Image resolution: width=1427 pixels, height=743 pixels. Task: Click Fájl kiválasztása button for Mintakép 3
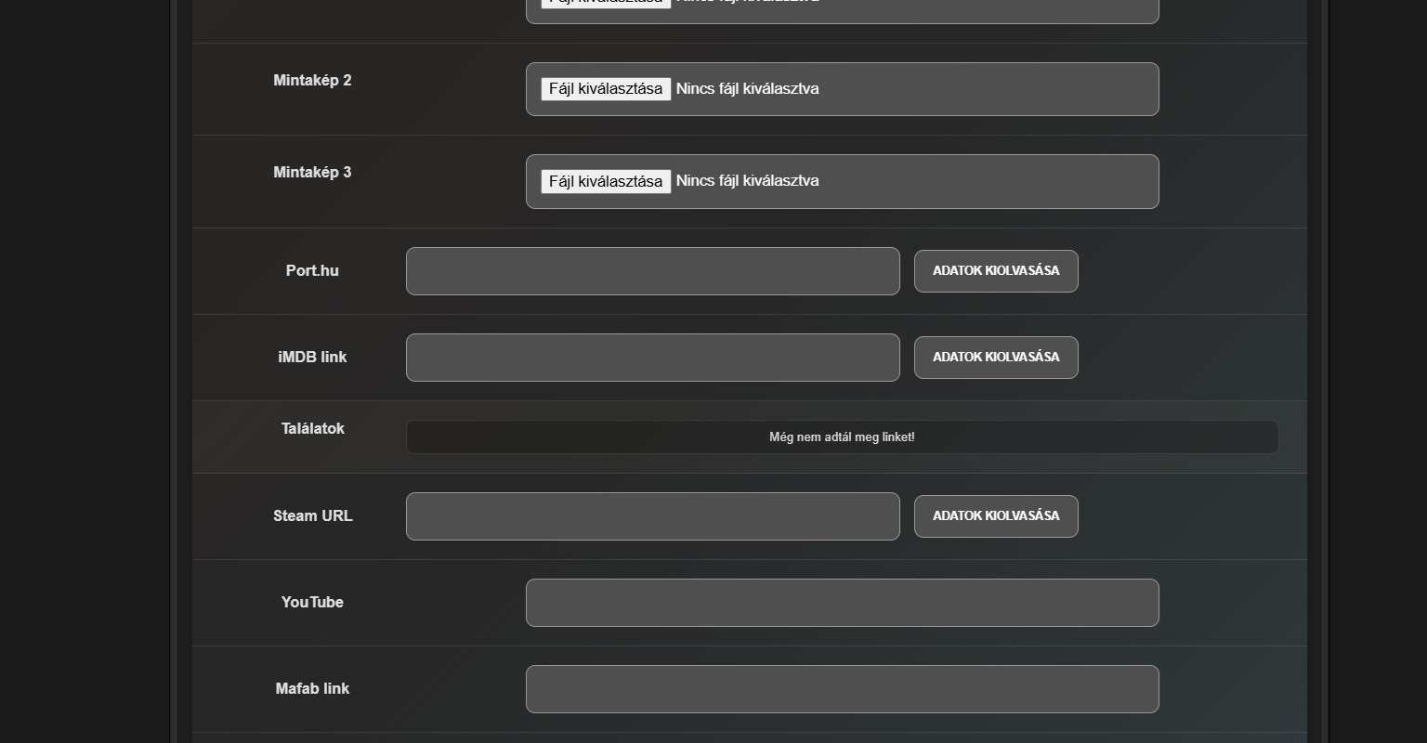click(606, 181)
